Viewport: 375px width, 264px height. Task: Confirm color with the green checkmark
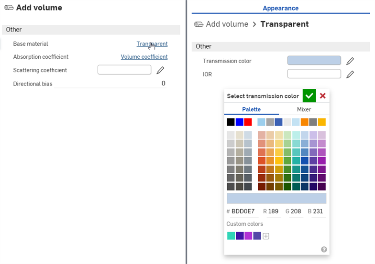tap(309, 95)
